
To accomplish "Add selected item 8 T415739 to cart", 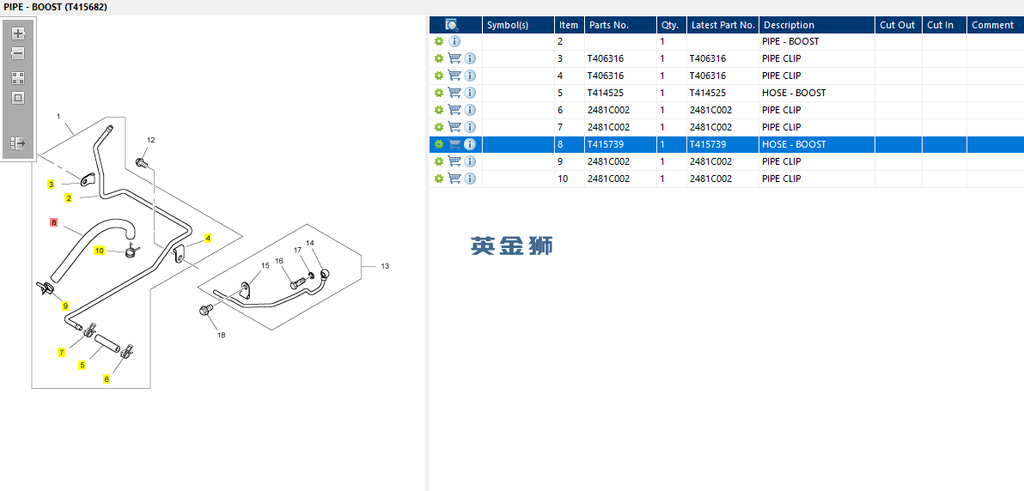I will point(454,144).
